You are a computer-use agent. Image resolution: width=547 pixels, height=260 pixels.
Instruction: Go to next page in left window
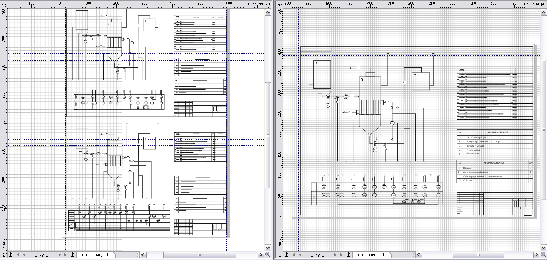[x=60, y=255]
